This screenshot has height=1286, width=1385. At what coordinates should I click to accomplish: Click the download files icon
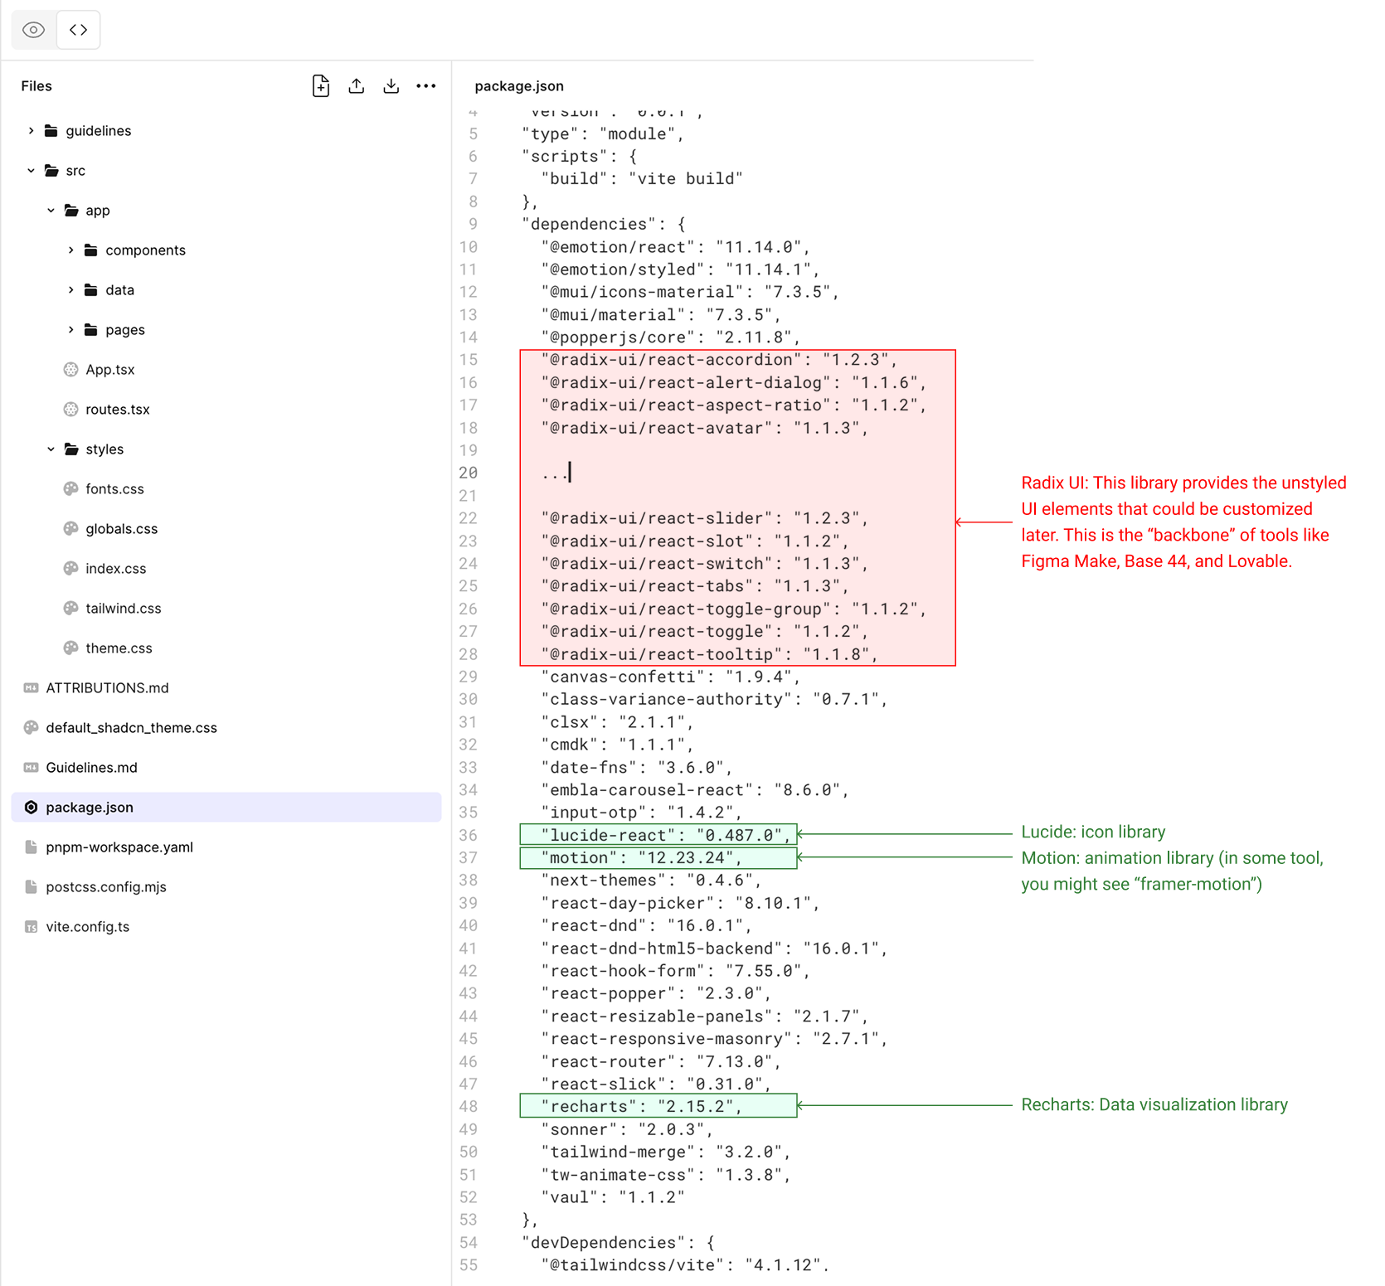tap(391, 85)
